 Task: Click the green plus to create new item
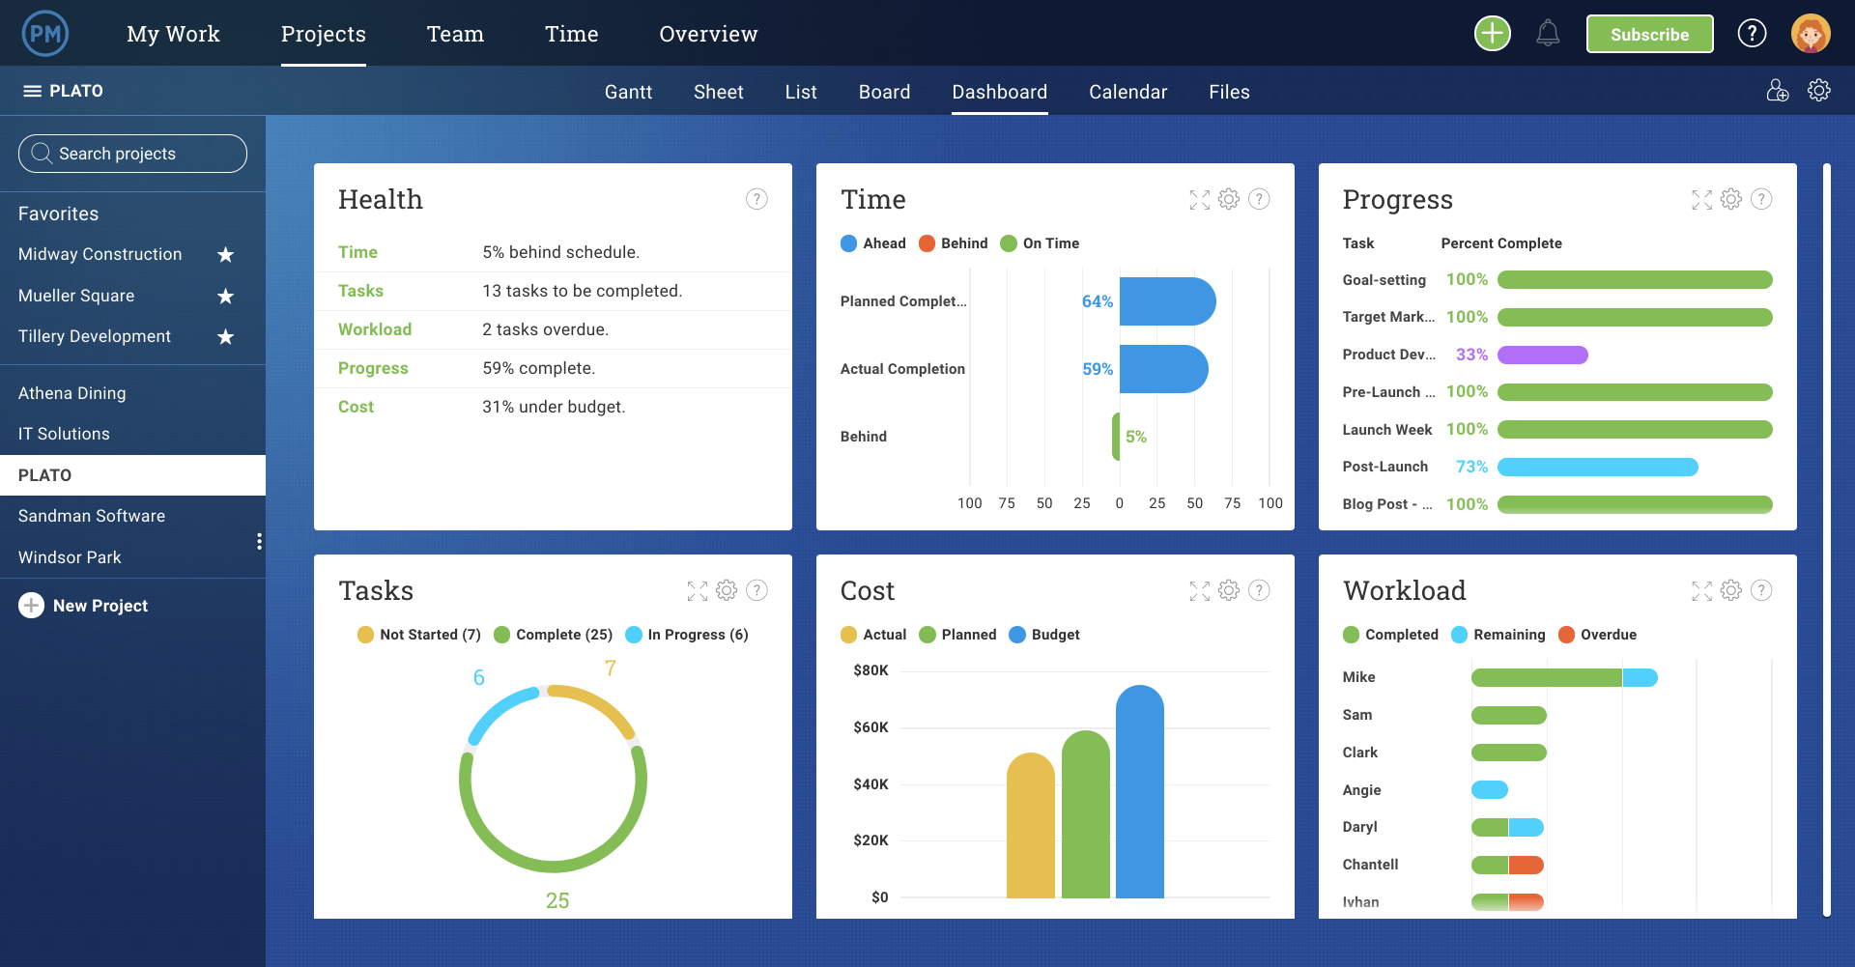click(x=1491, y=32)
